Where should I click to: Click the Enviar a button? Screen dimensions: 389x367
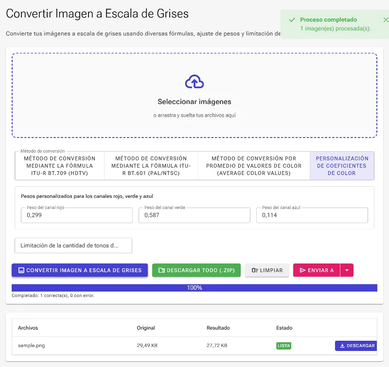point(317,270)
